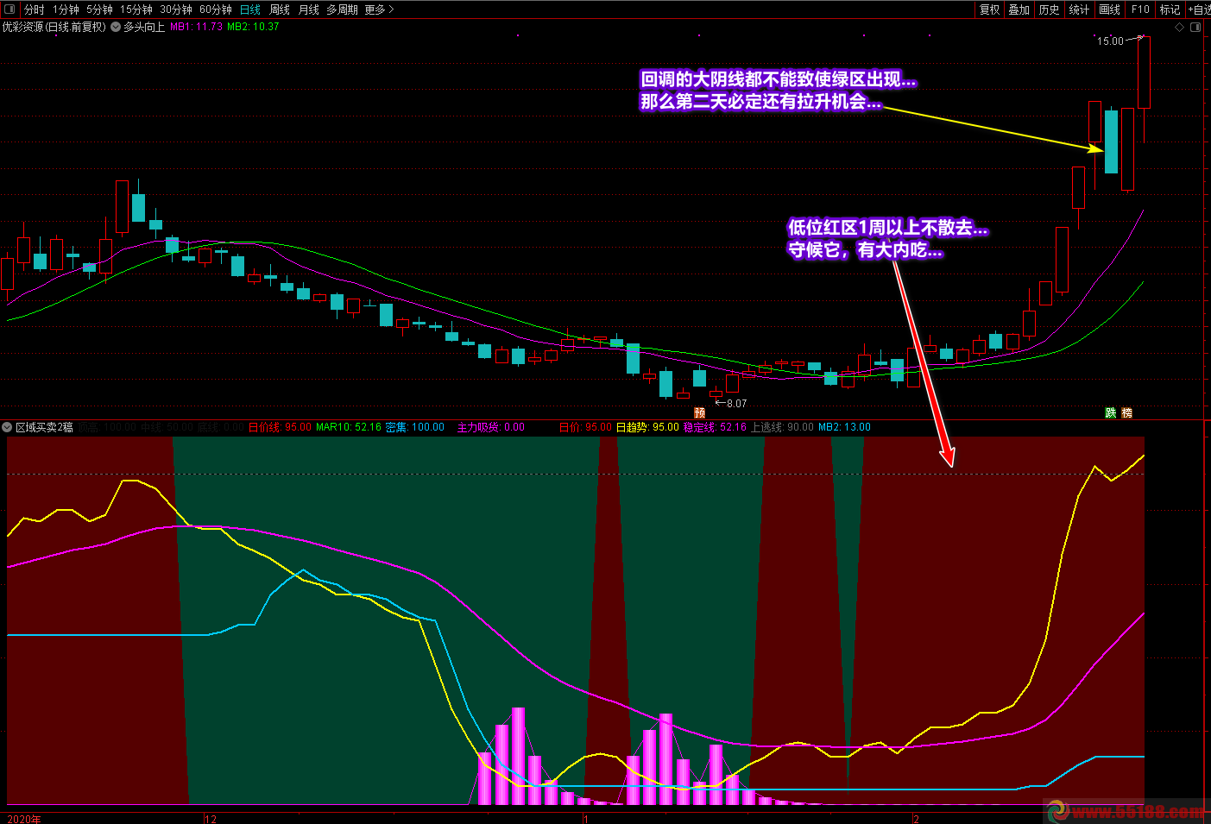Viewport: 1211px width, 824px height.
Task: Open the 画线 drawing tool
Action: [x=1109, y=9]
